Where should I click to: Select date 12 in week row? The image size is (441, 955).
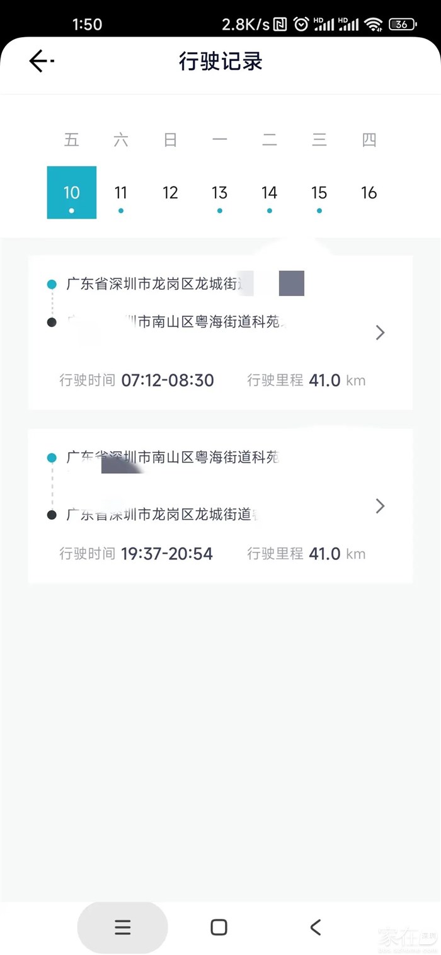[170, 193]
